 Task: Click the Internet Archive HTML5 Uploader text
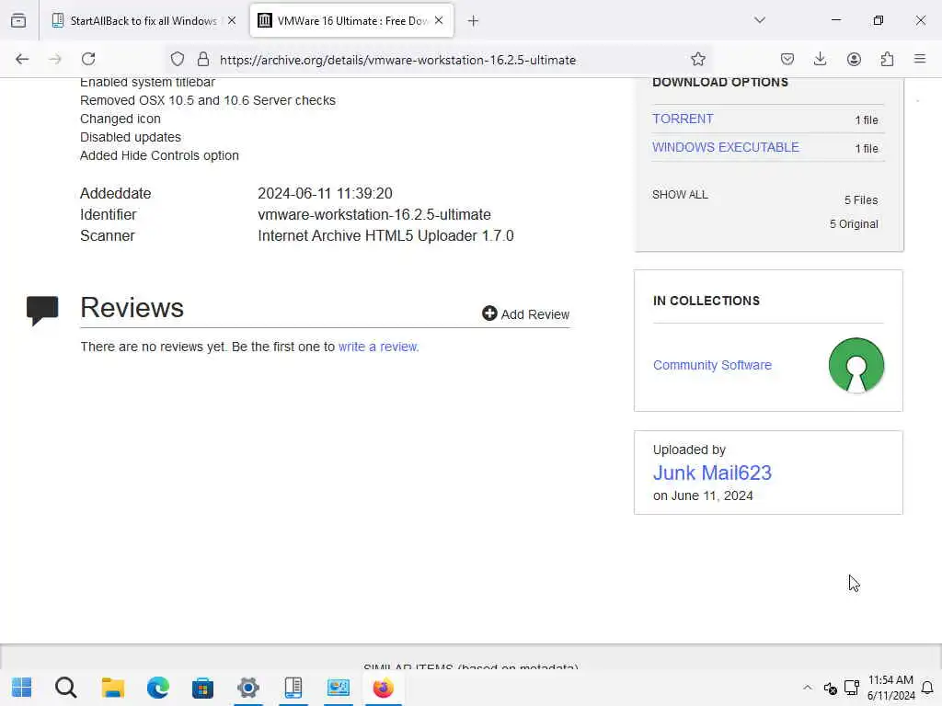click(x=385, y=235)
